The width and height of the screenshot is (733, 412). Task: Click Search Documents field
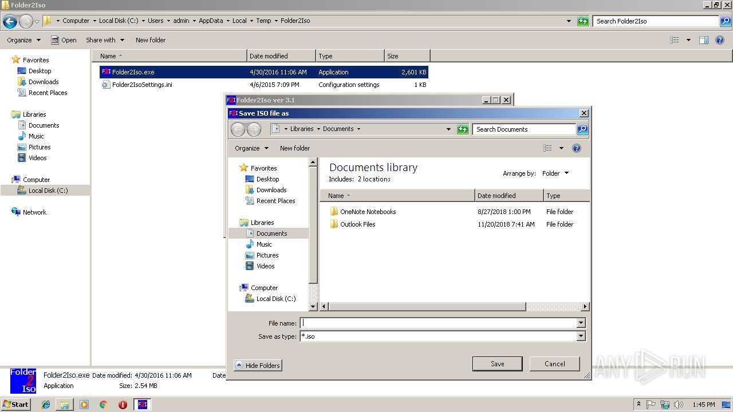[524, 129]
